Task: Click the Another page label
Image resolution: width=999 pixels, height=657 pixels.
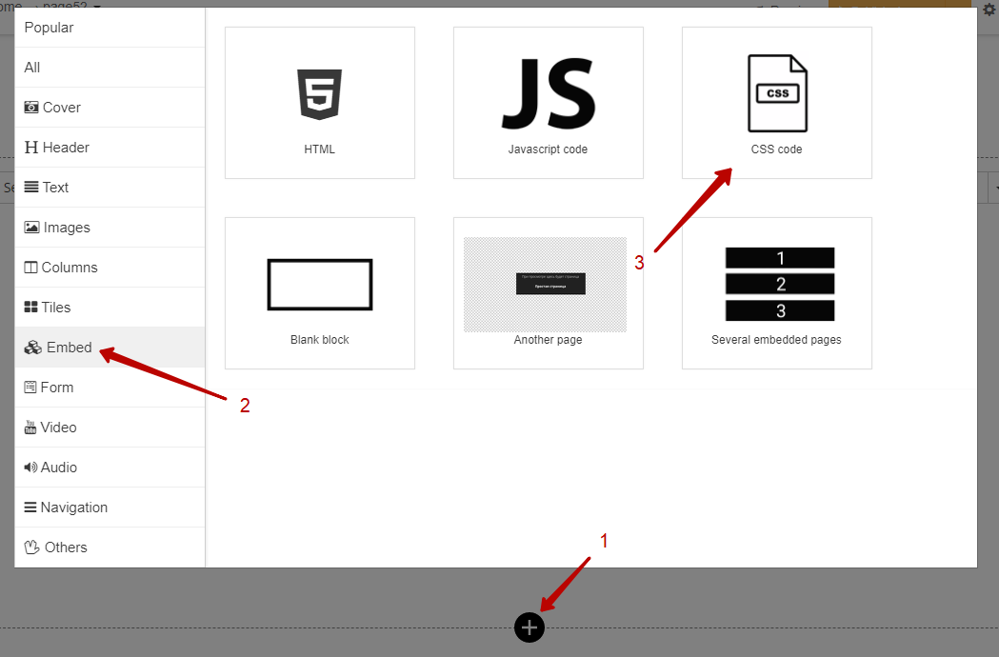Action: pyautogui.click(x=548, y=340)
